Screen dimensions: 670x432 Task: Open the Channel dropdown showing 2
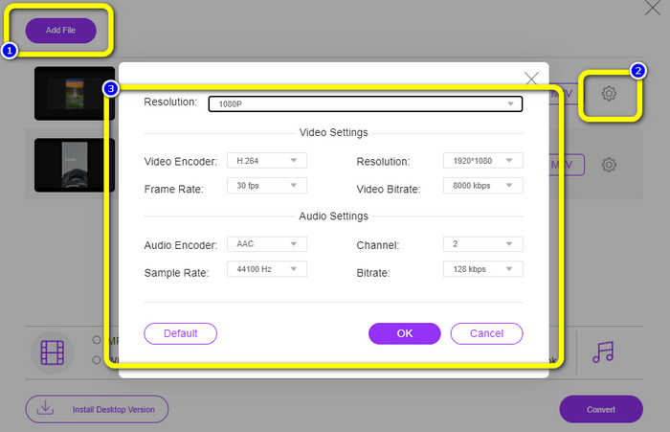coord(482,244)
